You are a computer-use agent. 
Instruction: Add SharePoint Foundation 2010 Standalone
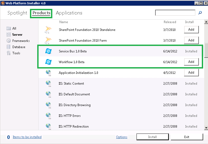pyautogui.click(x=191, y=30)
